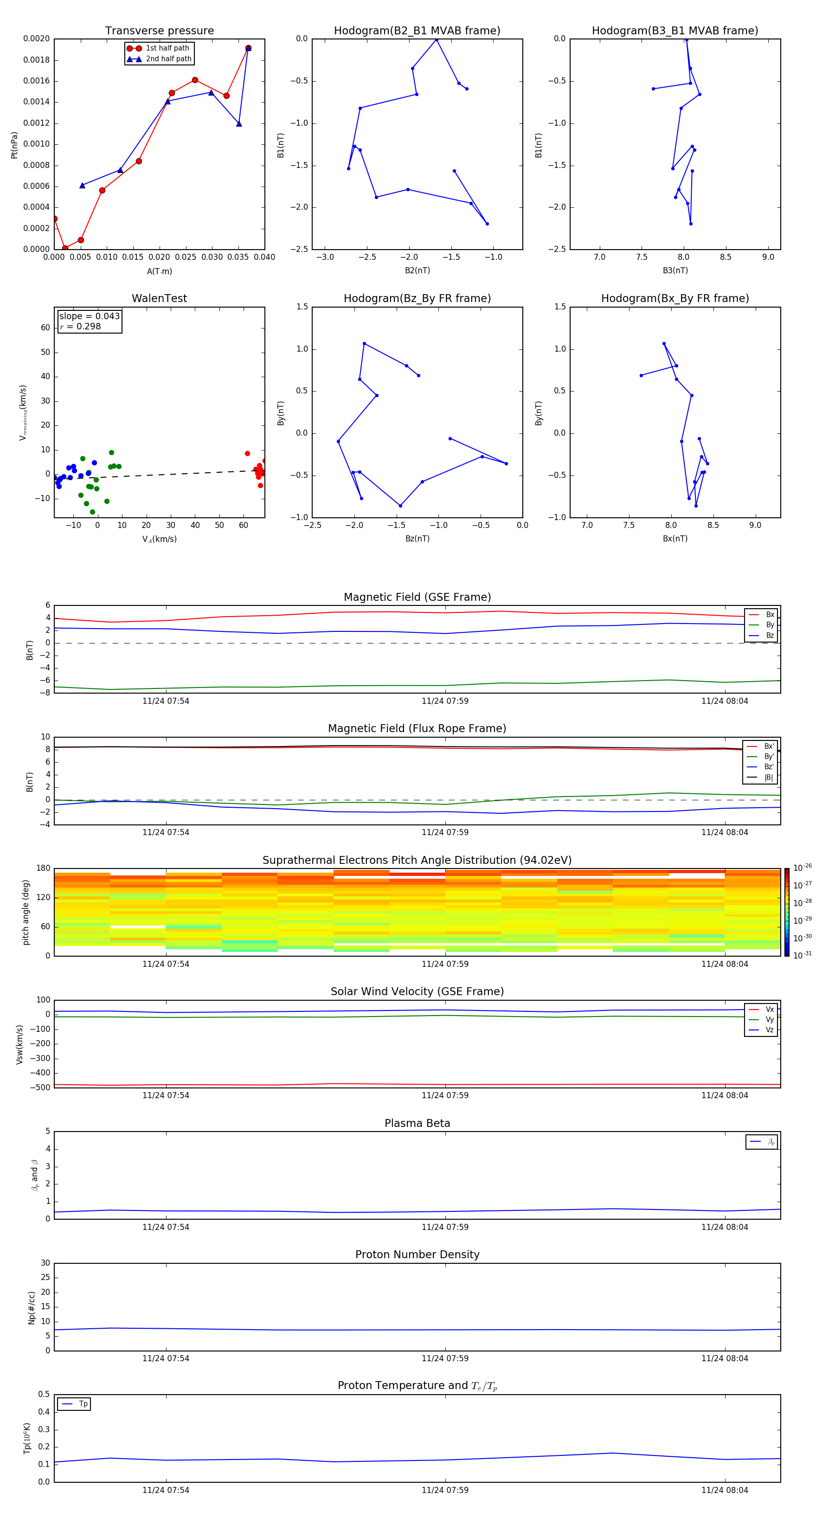Screen dimensions: 835x1531
Task: Click the 'WalenTest' plot title
Action: [x=159, y=298]
